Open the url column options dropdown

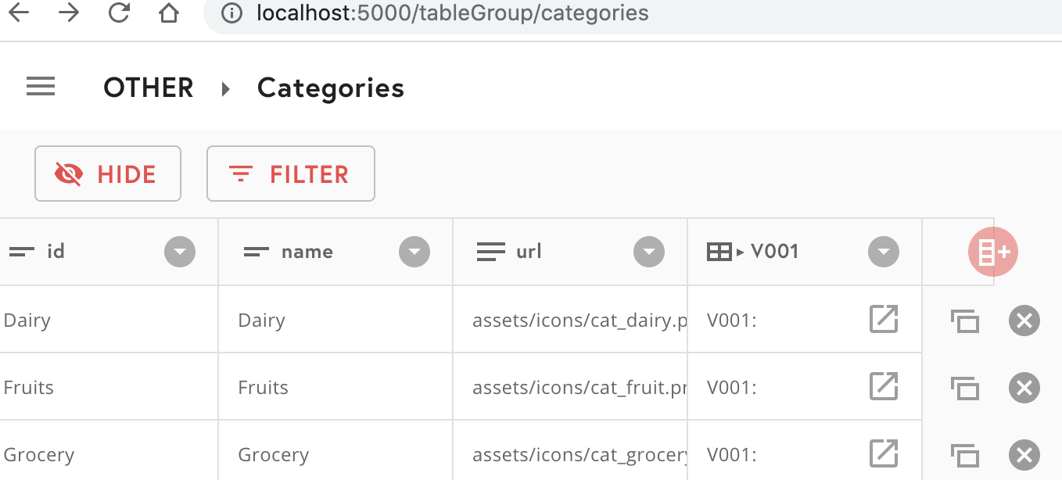[649, 251]
